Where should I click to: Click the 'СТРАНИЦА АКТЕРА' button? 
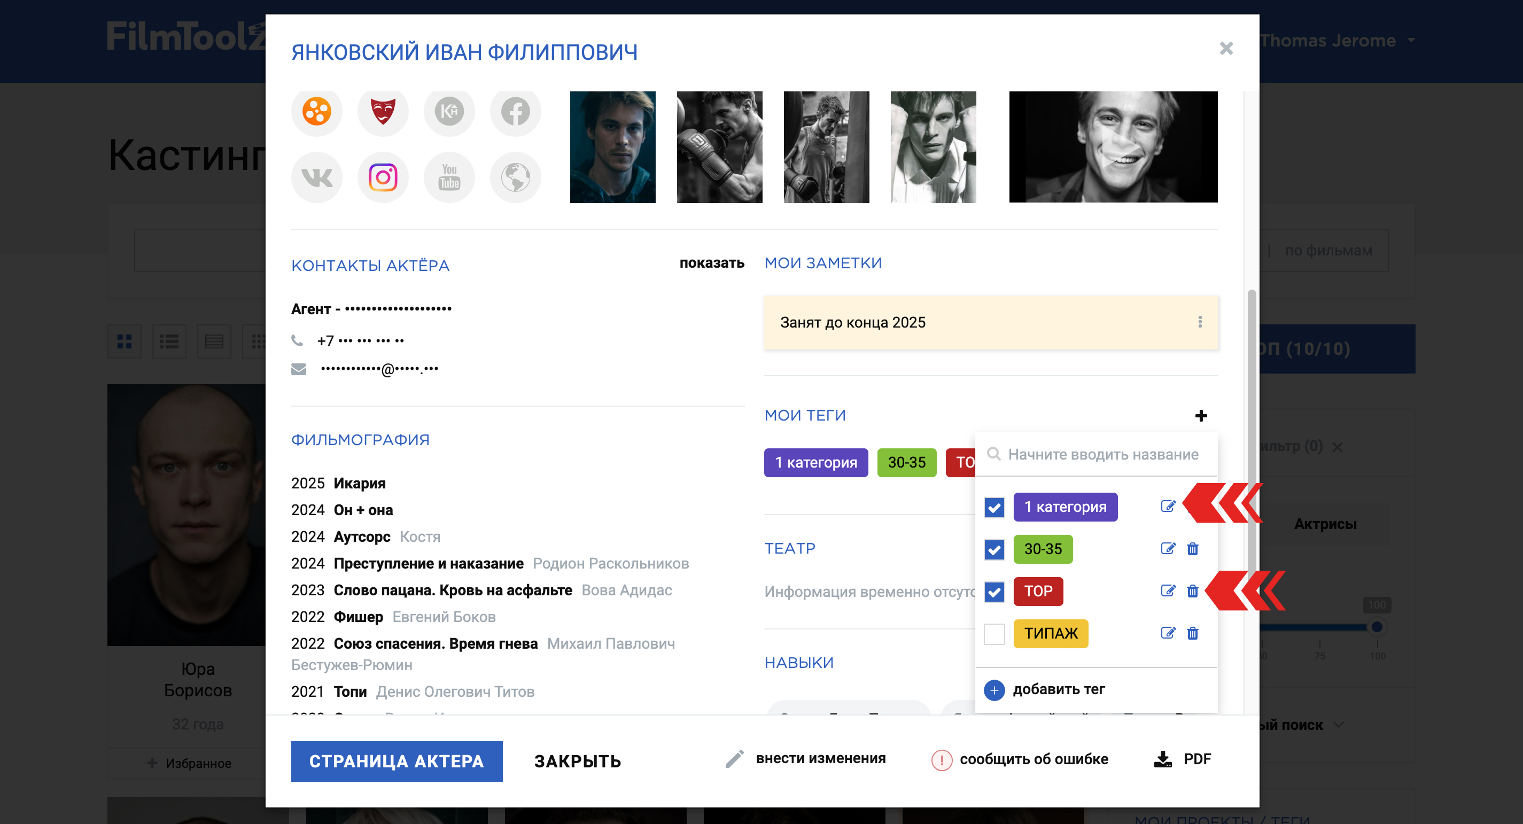pos(397,761)
